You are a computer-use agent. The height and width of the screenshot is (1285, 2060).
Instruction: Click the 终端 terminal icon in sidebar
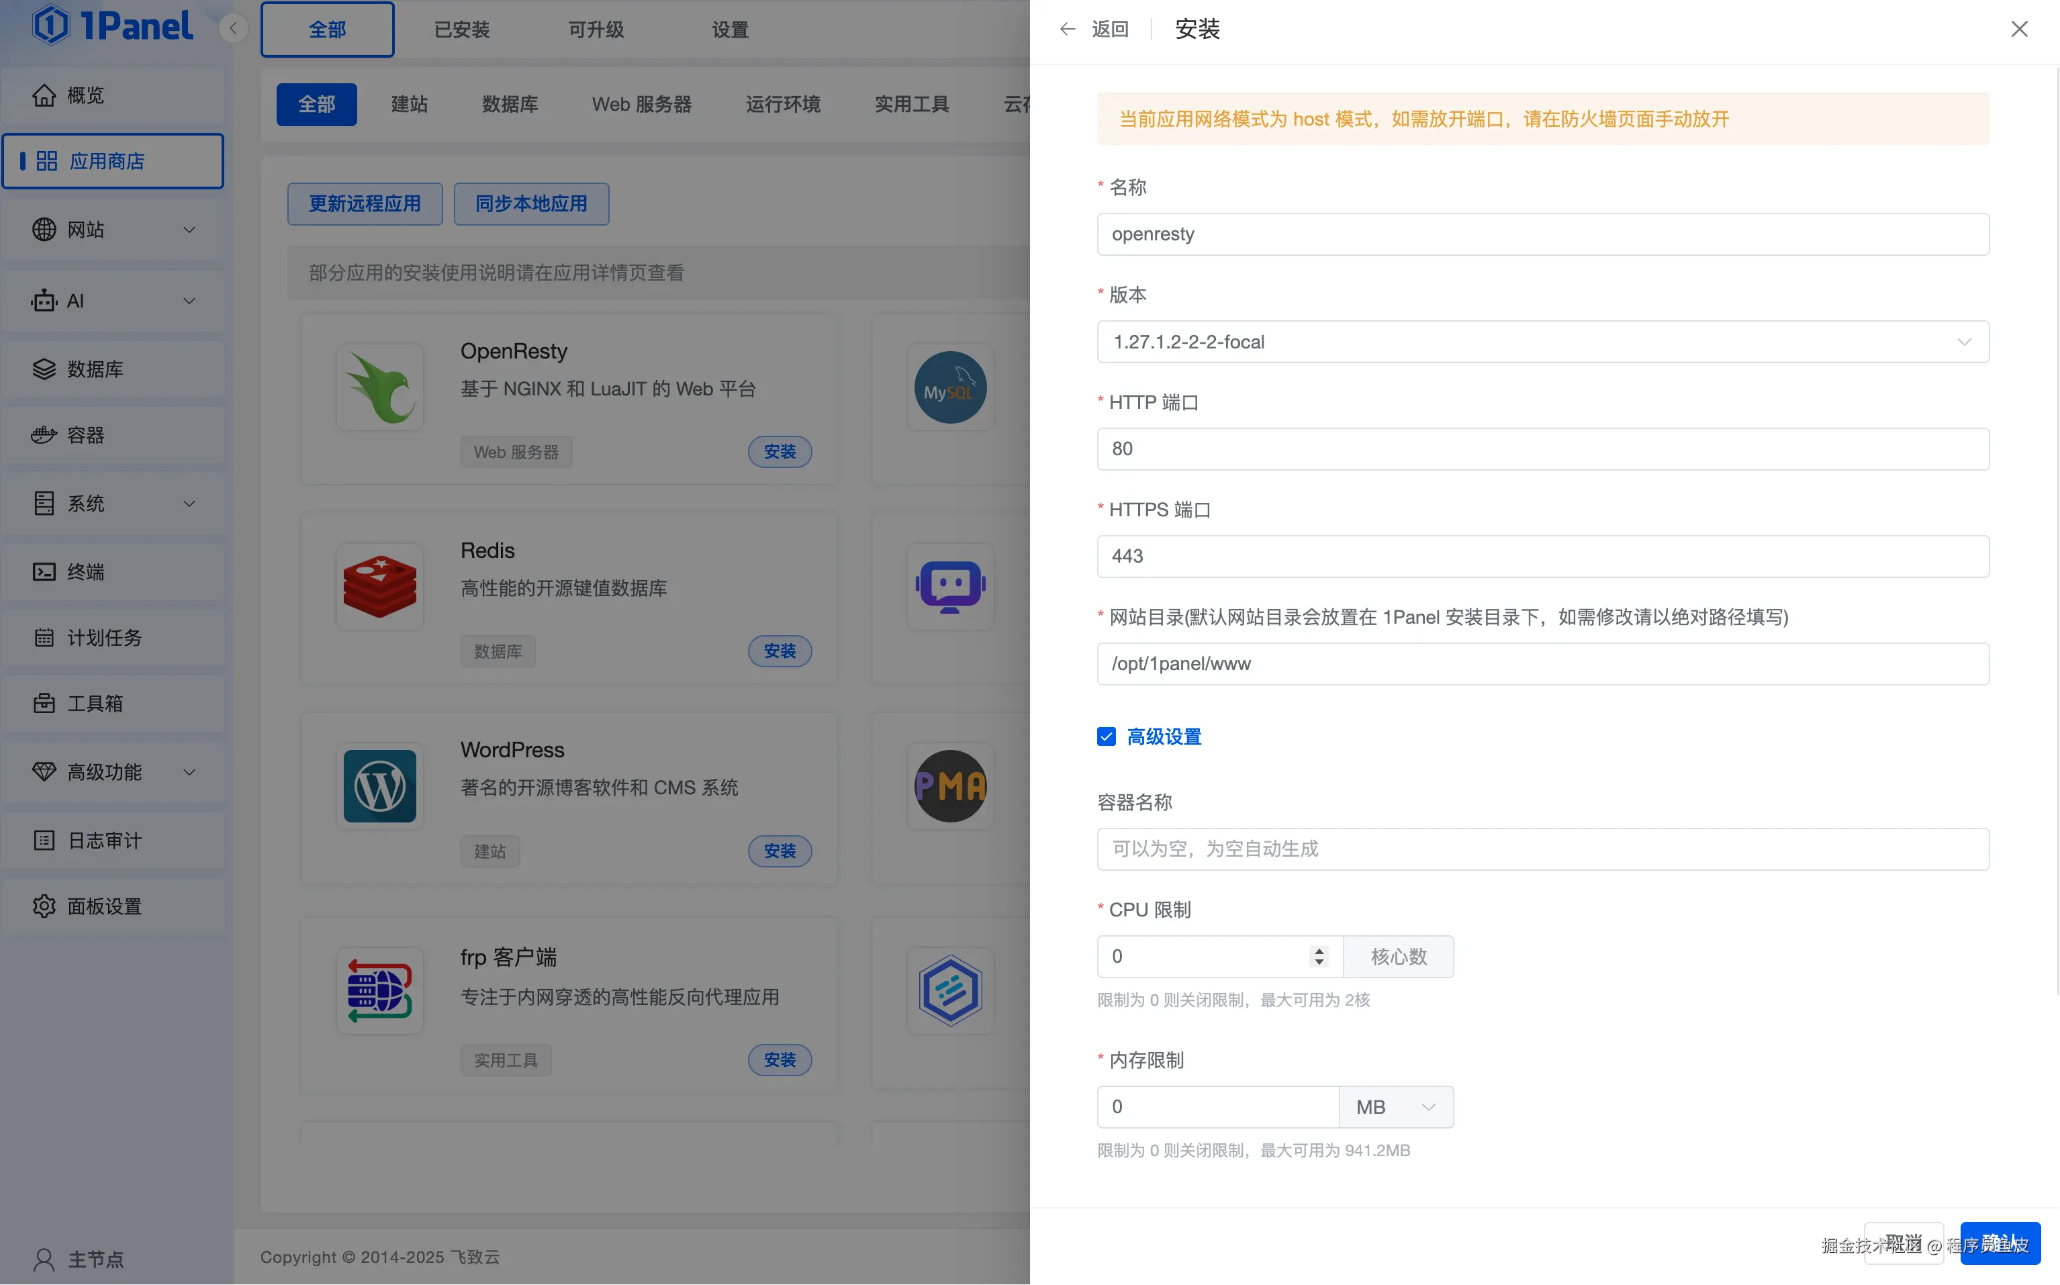44,572
